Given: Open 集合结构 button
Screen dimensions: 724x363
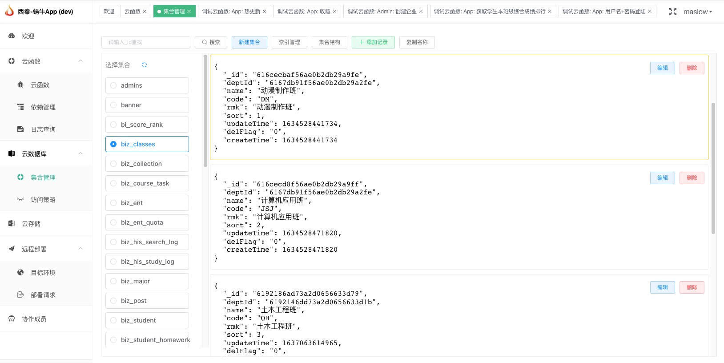Looking at the screenshot, I should [x=330, y=42].
